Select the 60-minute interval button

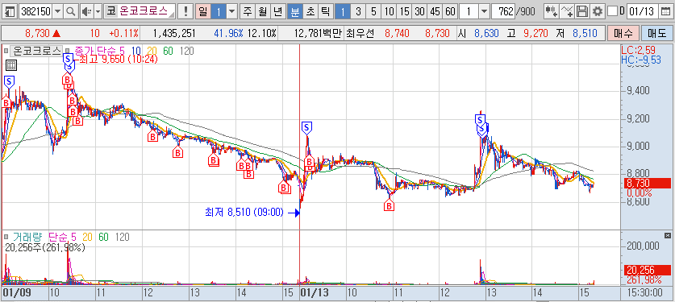click(450, 11)
